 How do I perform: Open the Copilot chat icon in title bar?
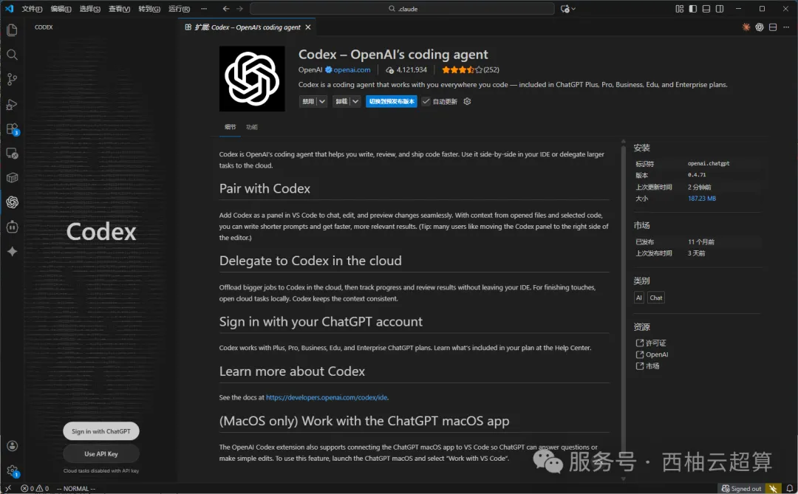pyautogui.click(x=565, y=9)
